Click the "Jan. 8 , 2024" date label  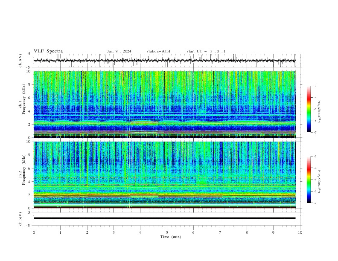tap(119, 51)
